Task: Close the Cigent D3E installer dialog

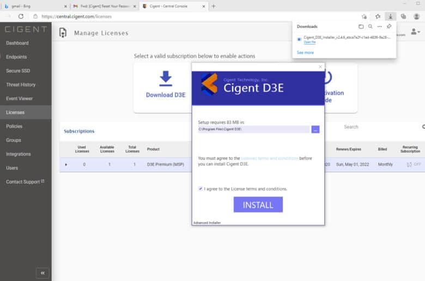Action: pyautogui.click(x=320, y=66)
